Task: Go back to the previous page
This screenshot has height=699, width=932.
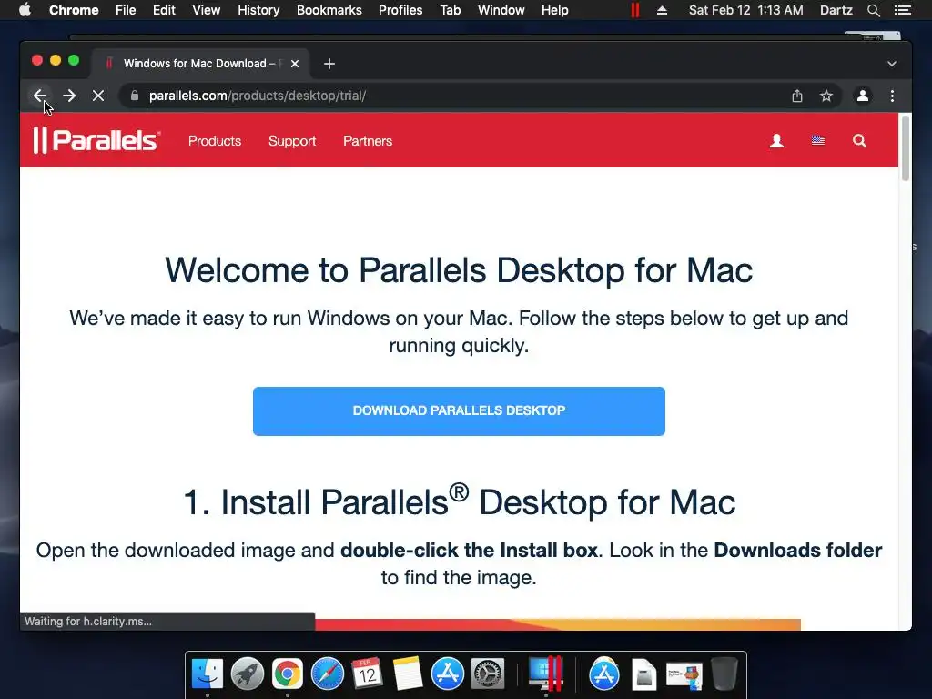Action: click(x=40, y=96)
